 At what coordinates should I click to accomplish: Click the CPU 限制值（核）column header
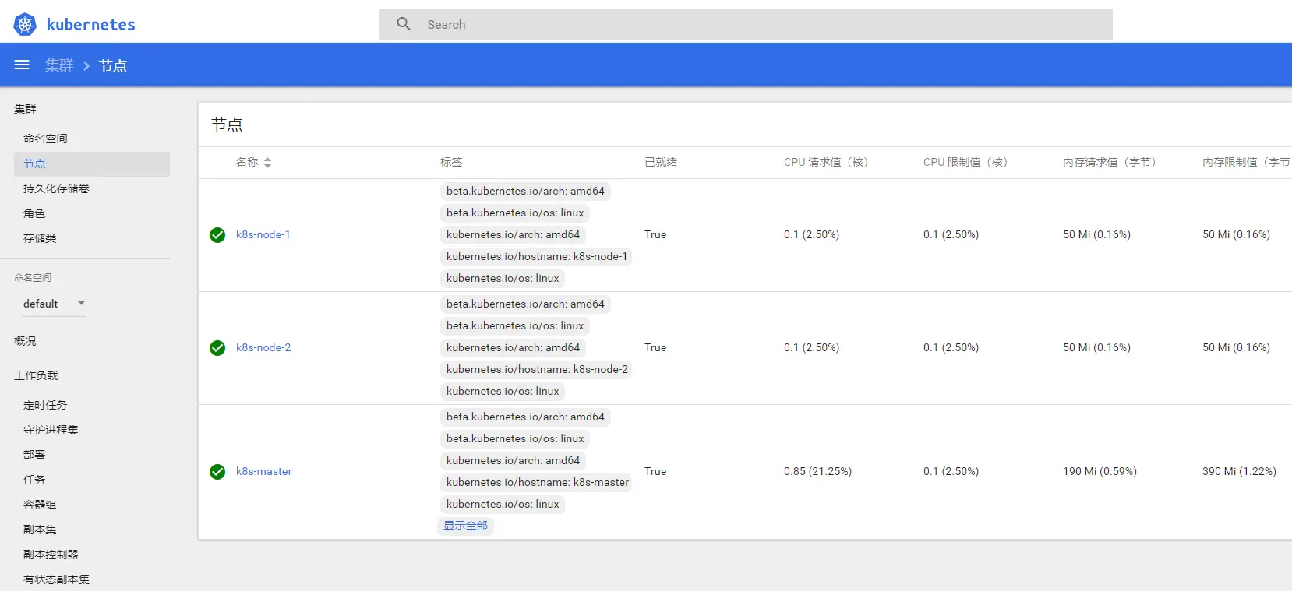[965, 162]
